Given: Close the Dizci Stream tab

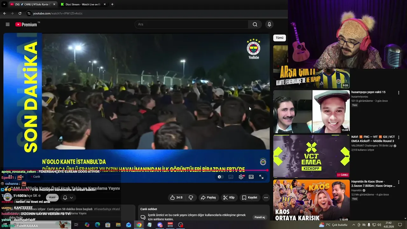Looking at the screenshot, I should click(x=105, y=4).
